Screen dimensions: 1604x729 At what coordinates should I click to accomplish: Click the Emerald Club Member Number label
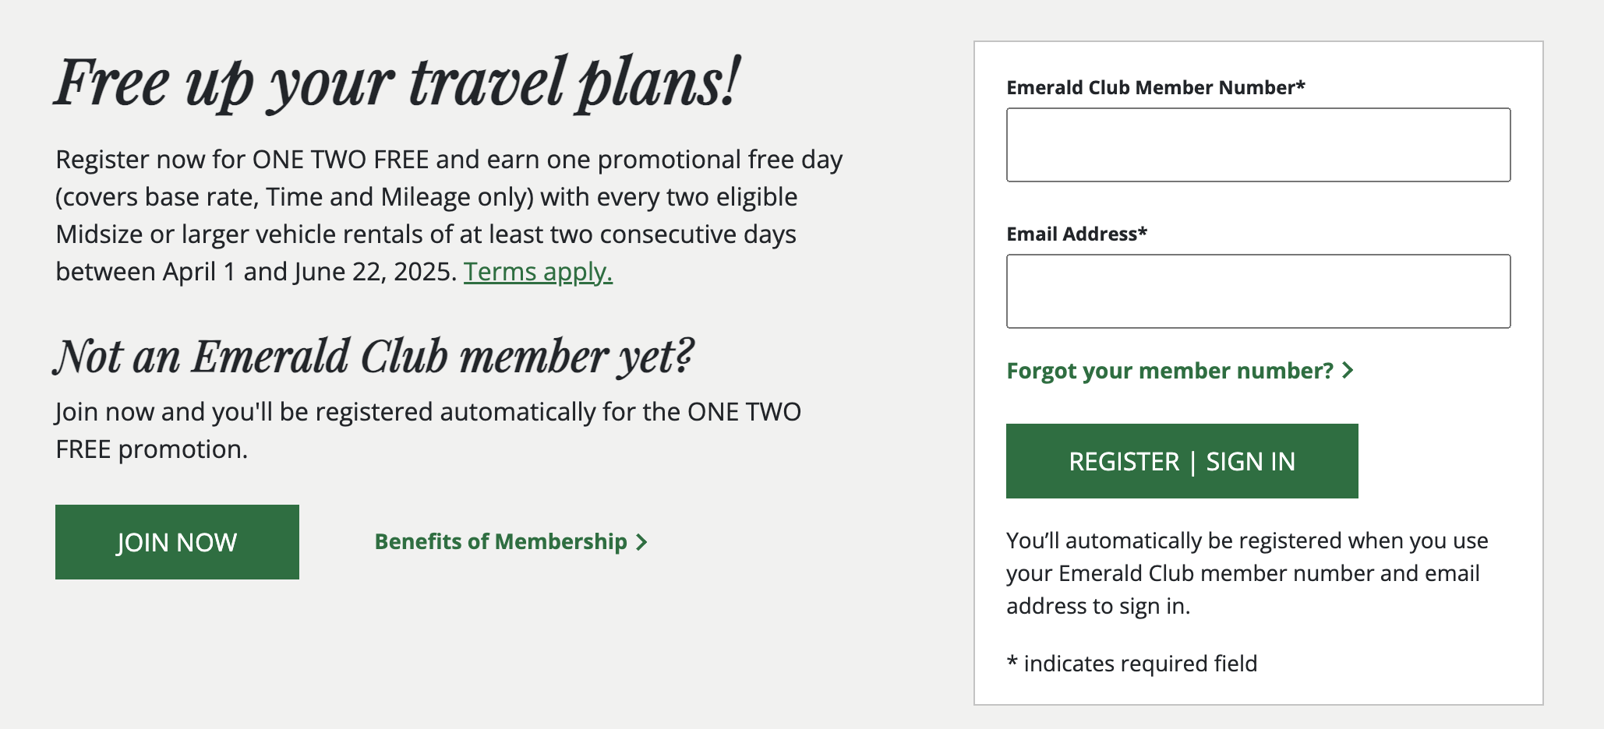[x=1150, y=87]
